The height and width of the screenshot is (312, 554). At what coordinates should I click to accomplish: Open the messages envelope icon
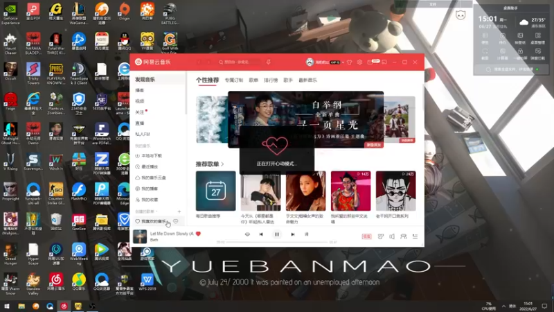(x=370, y=62)
